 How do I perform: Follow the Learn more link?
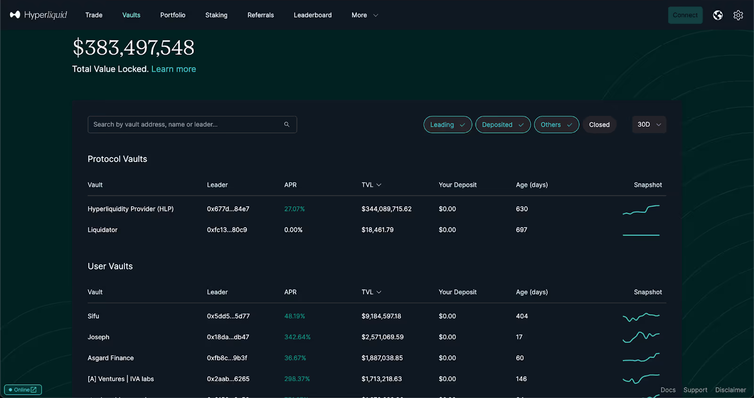pos(173,69)
